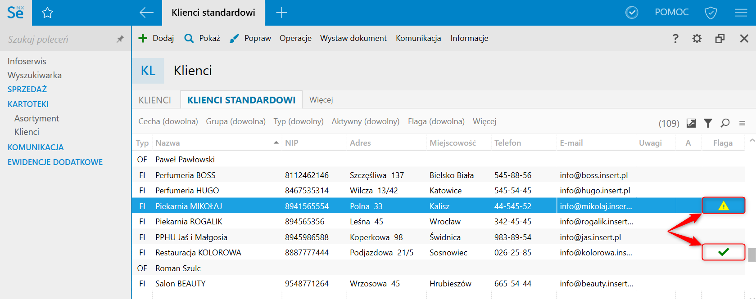Click the search magnifier above table
The height and width of the screenshot is (299, 756).
coord(725,123)
